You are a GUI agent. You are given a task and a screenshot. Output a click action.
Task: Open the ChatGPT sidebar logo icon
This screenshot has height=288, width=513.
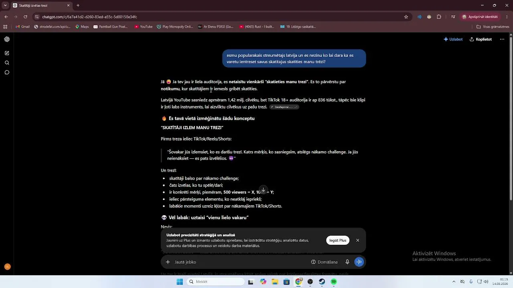coord(7,39)
